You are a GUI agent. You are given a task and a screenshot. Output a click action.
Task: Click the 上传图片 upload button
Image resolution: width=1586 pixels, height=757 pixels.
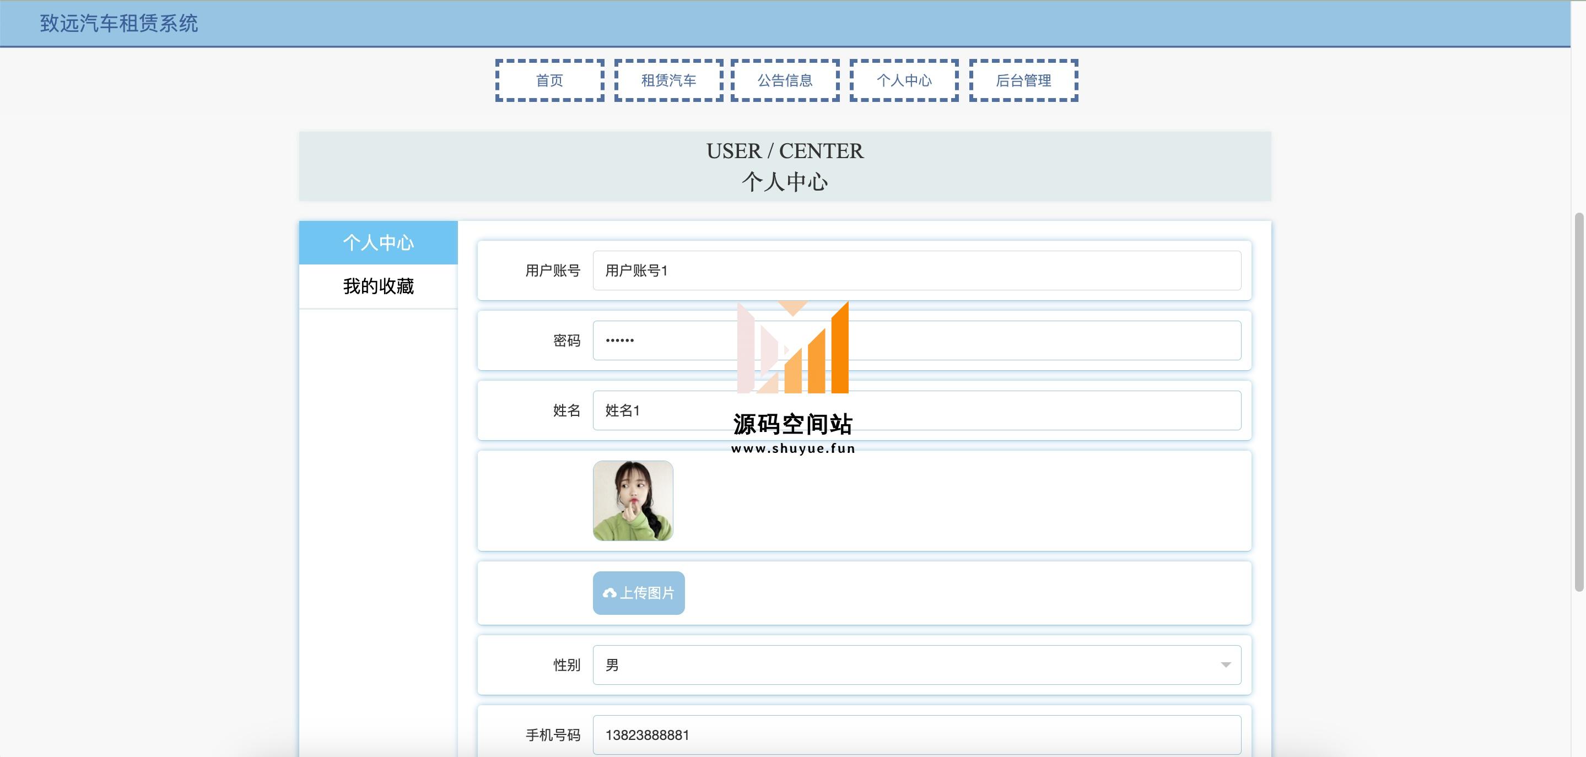click(639, 593)
